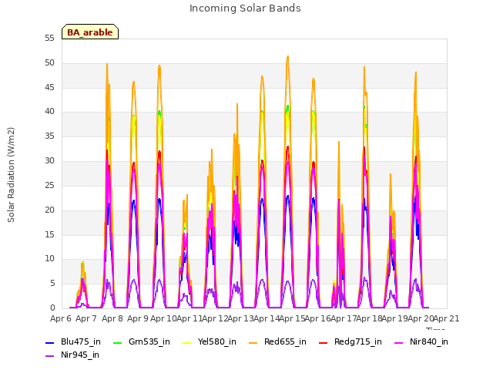The width and height of the screenshot is (493, 370).
Task: Click the orange peak above Apr 10
Action: [x=159, y=66]
